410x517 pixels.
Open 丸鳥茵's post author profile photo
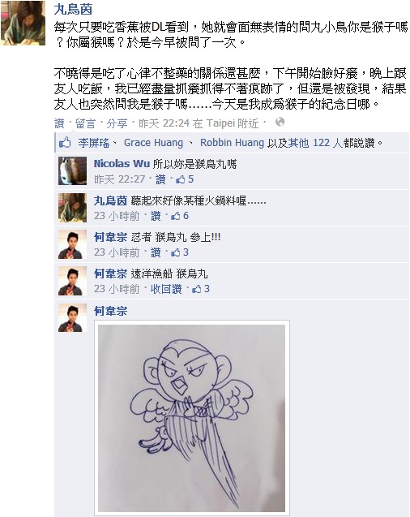(23, 23)
